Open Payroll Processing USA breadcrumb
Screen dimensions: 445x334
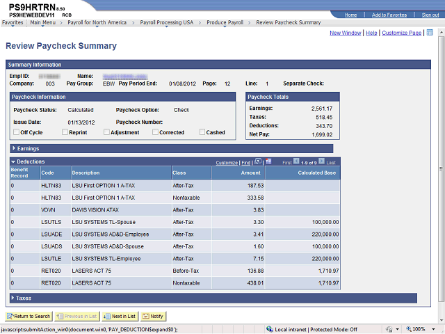[167, 22]
